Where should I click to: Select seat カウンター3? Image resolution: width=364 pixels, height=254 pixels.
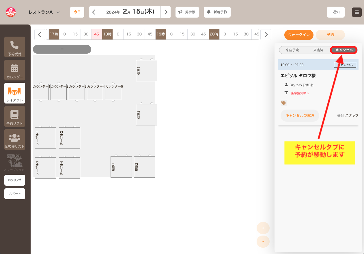click(x=77, y=92)
